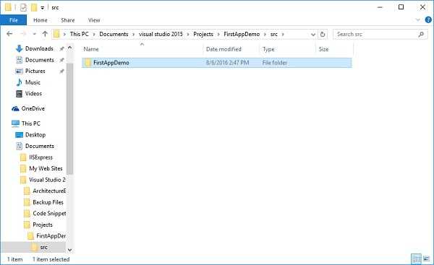Expand the ribbon with the chevron
Image resolution: width=434 pixels, height=265 pixels.
coord(418,20)
